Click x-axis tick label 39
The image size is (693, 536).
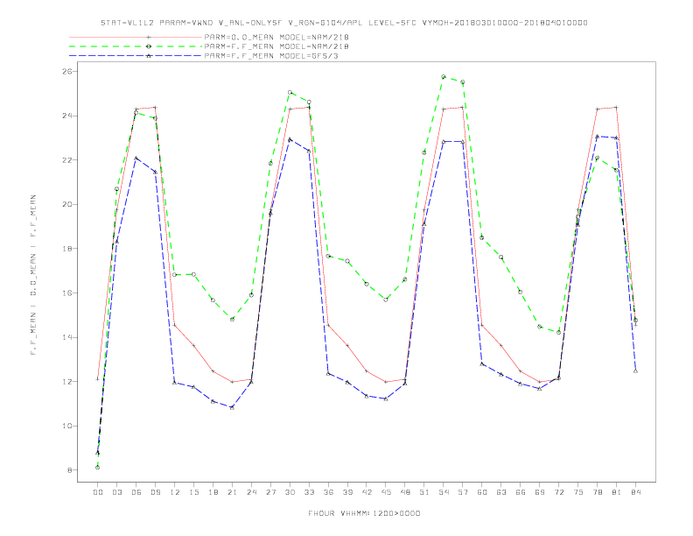(347, 492)
